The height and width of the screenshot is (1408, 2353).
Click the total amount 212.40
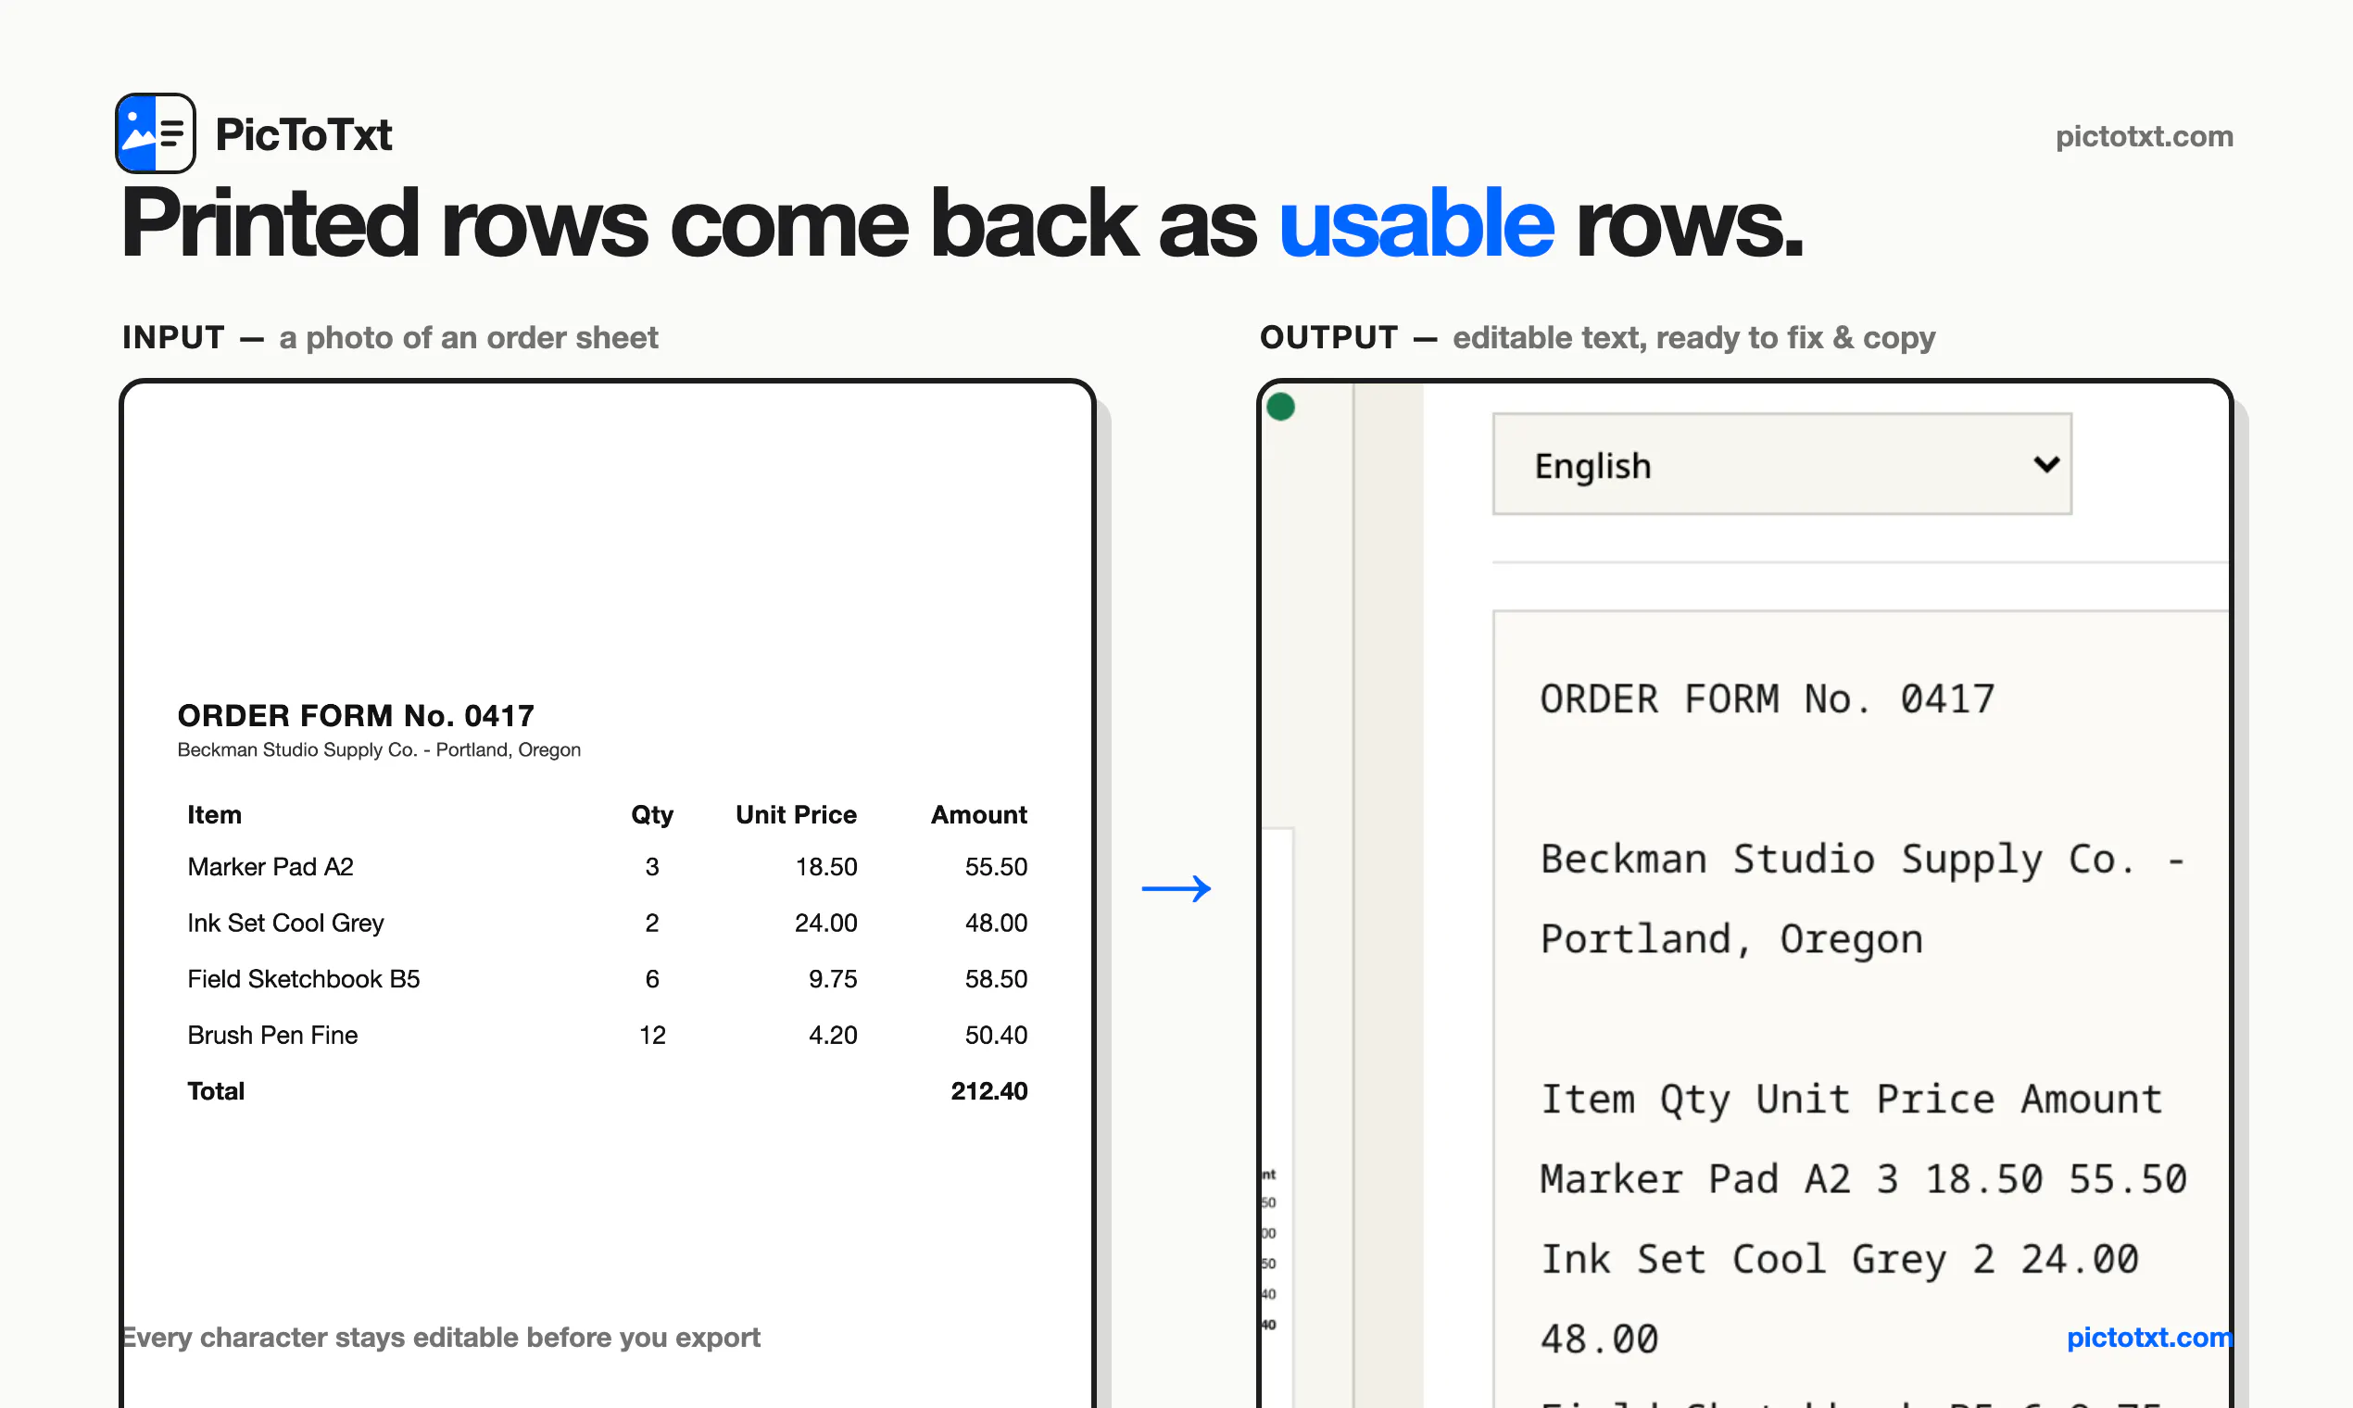coord(988,1091)
